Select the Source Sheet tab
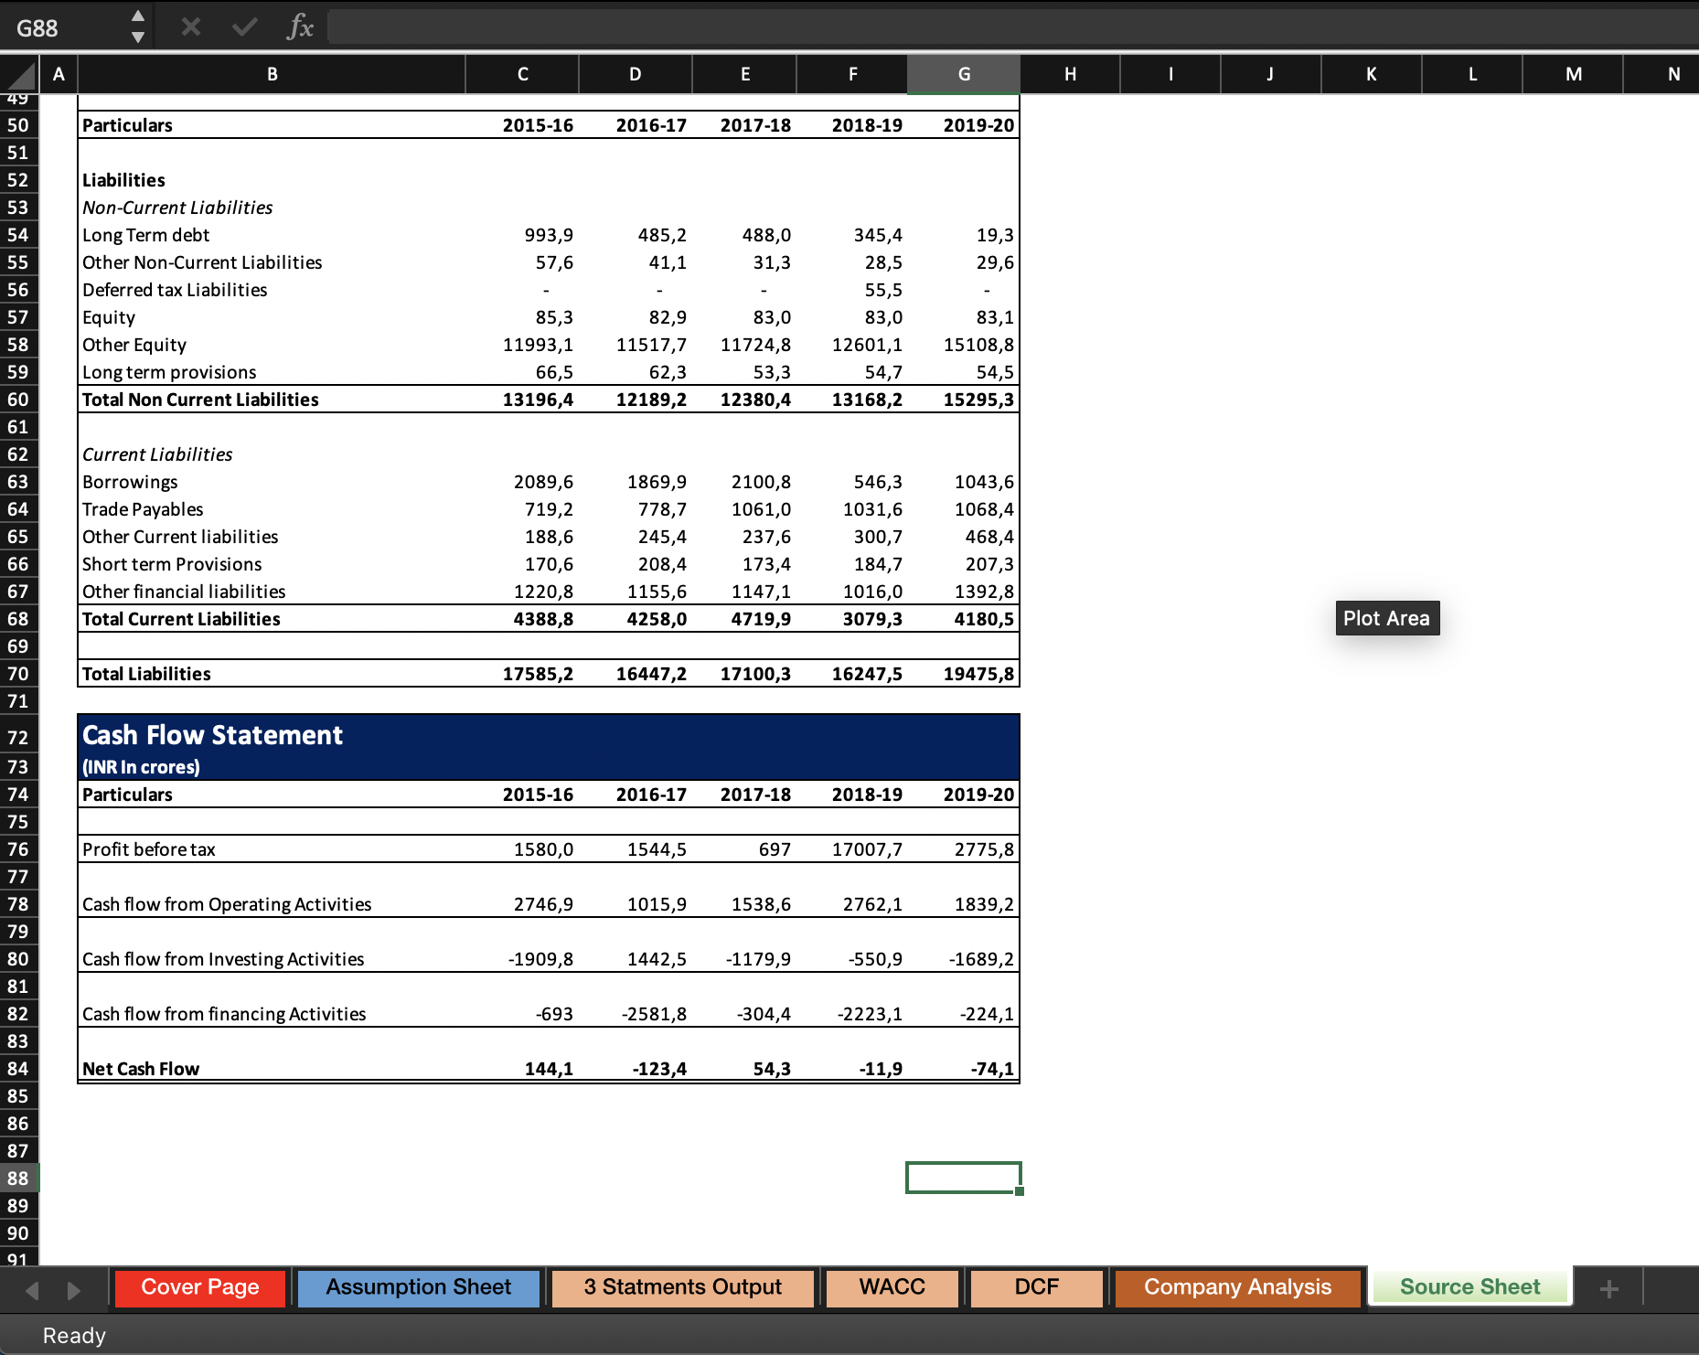The image size is (1699, 1355). coord(1469,1287)
